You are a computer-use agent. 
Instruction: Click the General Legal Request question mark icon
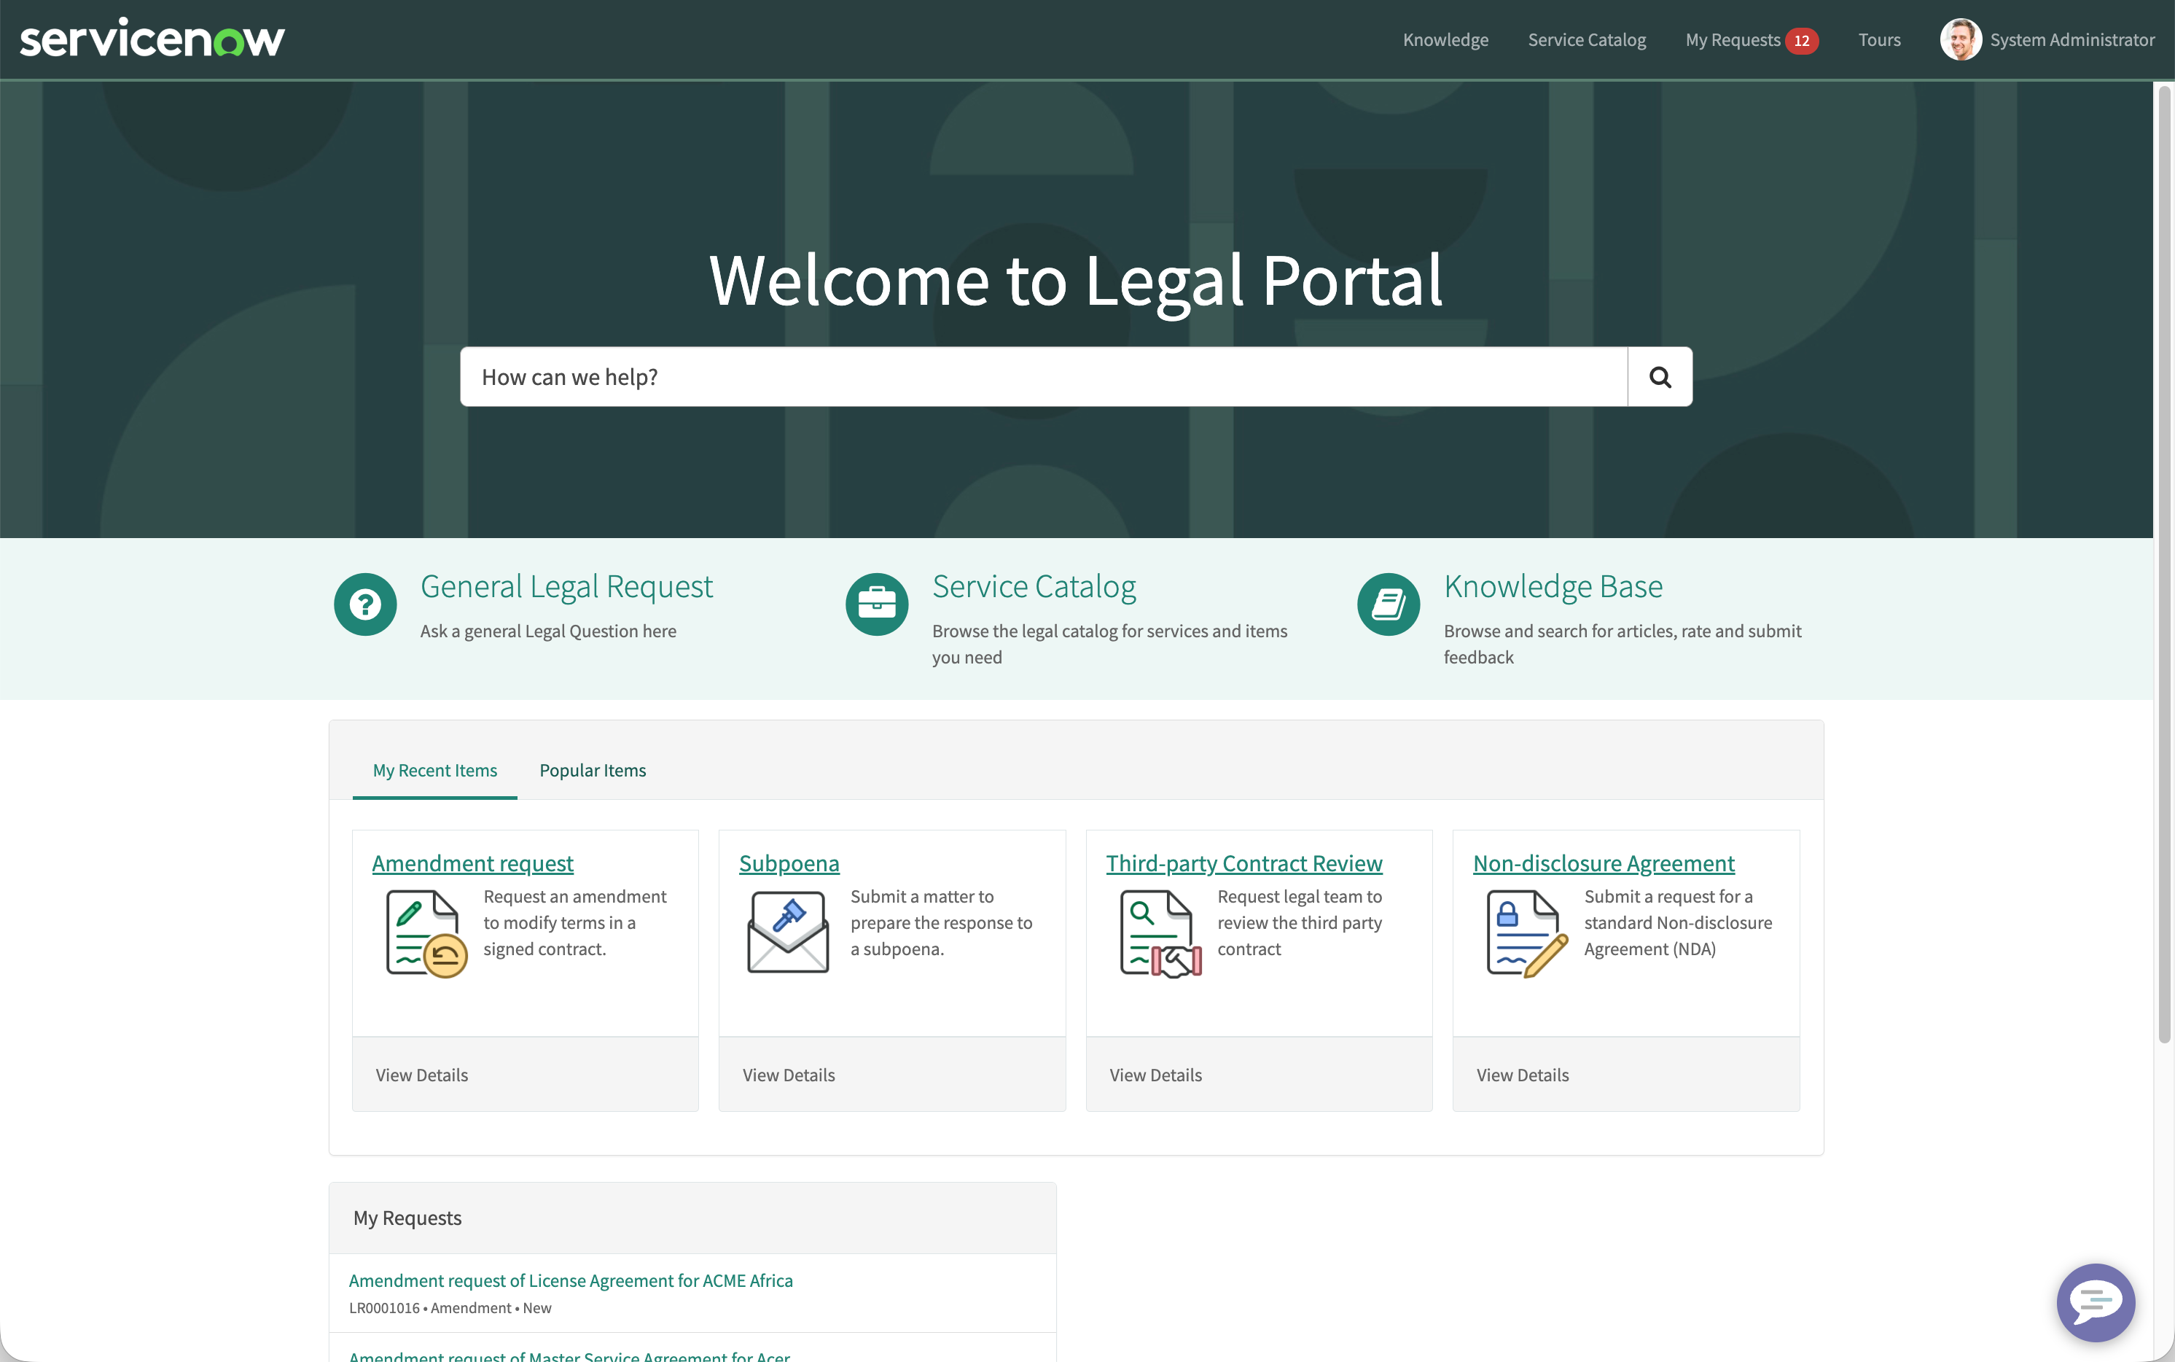(365, 604)
